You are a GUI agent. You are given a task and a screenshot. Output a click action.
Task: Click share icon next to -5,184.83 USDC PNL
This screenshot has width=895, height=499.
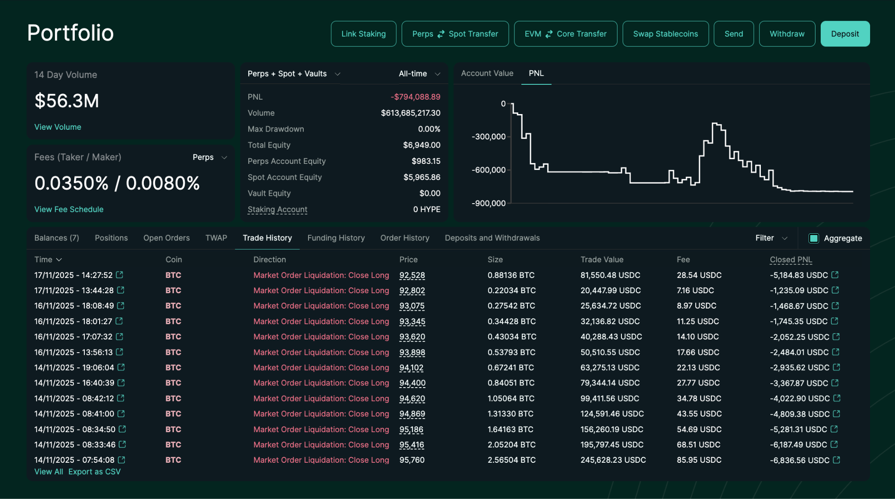[835, 275]
